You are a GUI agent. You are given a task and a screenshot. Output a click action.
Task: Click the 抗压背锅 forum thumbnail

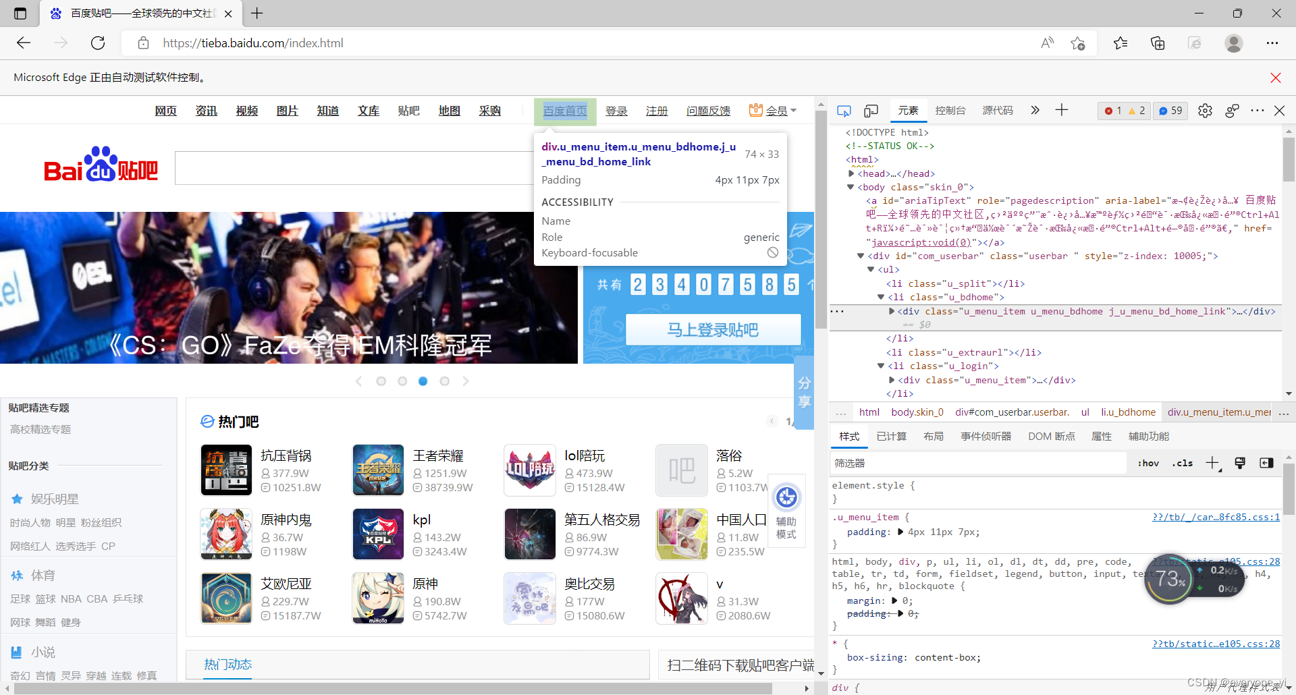point(226,470)
